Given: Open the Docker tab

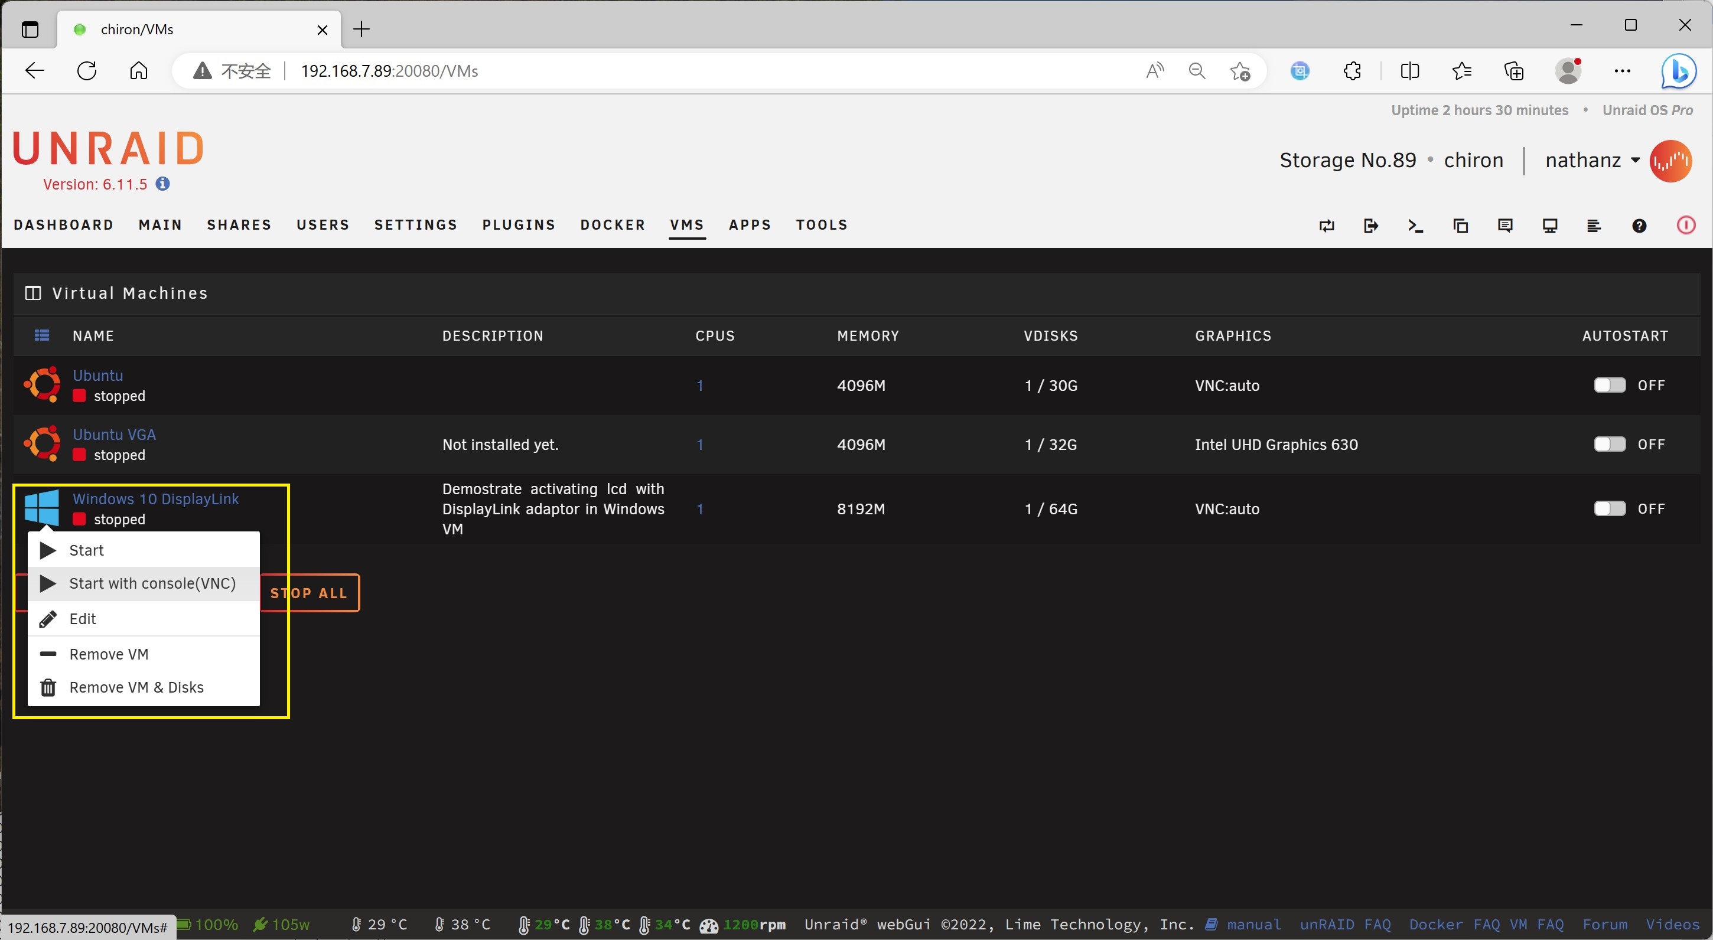Looking at the screenshot, I should pos(612,225).
